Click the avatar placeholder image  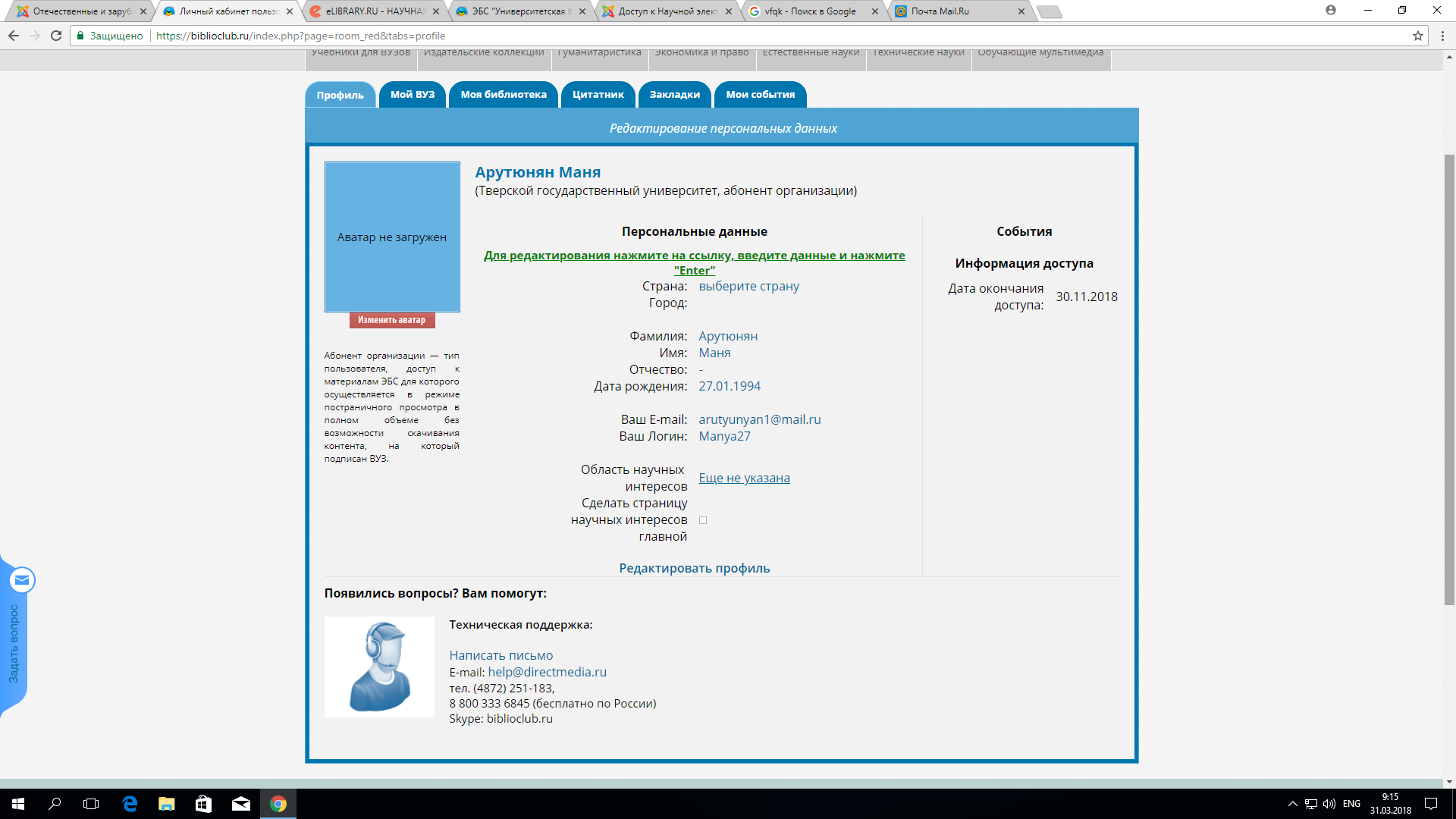pyautogui.click(x=392, y=237)
